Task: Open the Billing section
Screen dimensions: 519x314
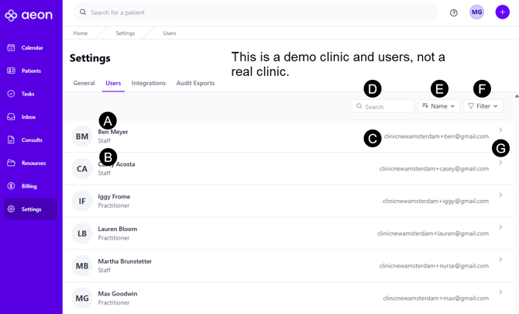Action: [29, 186]
